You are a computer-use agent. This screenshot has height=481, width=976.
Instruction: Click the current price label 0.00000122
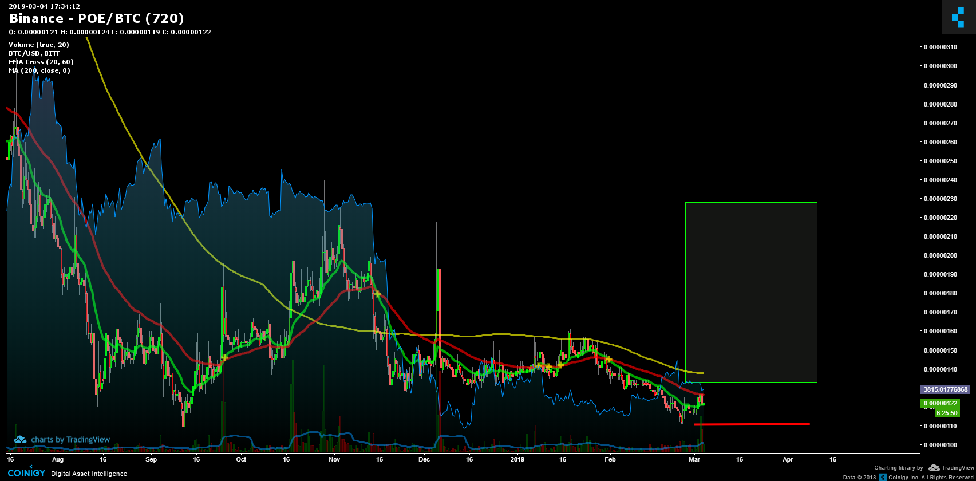(x=940, y=403)
